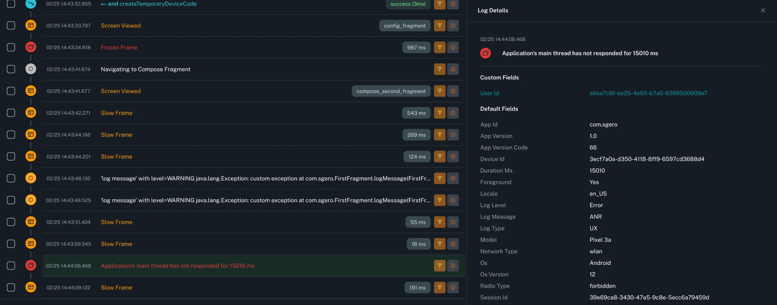Click the User Id field label
This screenshot has height=305, width=777.
(x=490, y=93)
